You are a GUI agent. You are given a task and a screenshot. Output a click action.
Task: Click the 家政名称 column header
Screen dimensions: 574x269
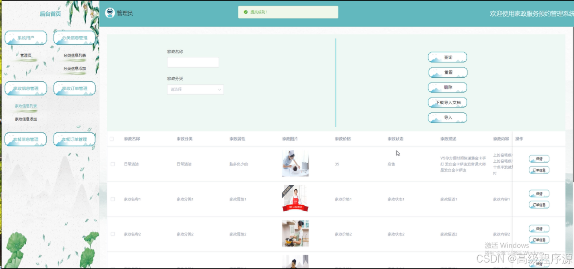[132, 139]
